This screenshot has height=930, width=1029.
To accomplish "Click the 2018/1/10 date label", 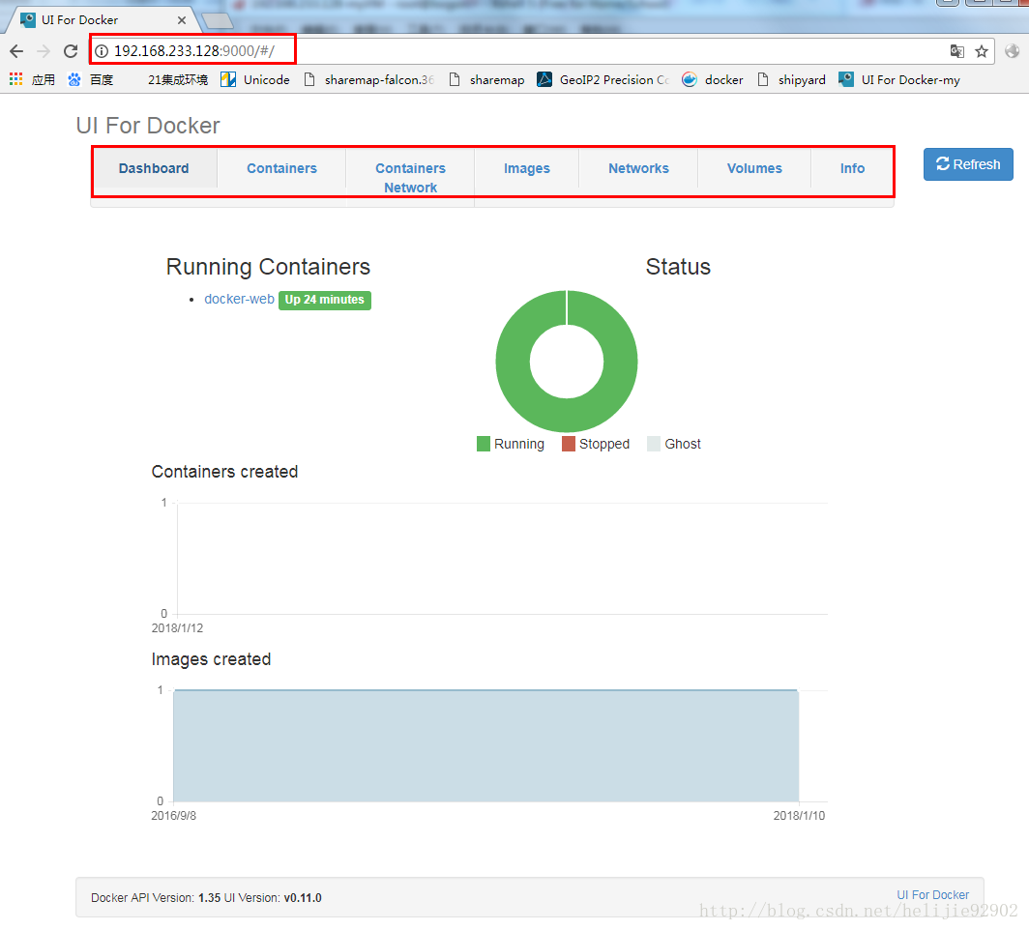I will click(x=799, y=816).
